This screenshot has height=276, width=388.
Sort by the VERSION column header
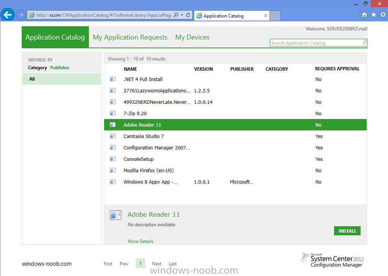tap(203, 69)
